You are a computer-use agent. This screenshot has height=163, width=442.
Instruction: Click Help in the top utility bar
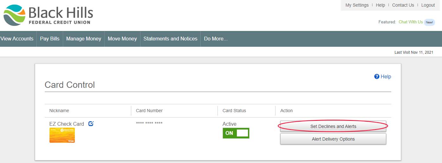tap(380, 5)
